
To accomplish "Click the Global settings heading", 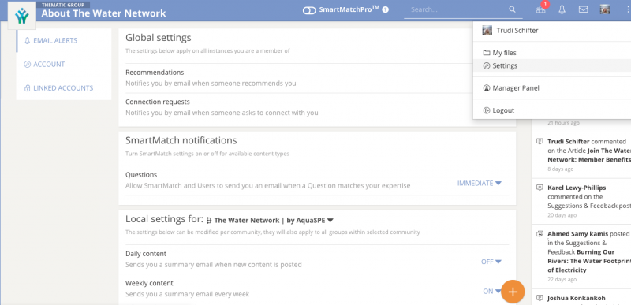I will tap(159, 38).
